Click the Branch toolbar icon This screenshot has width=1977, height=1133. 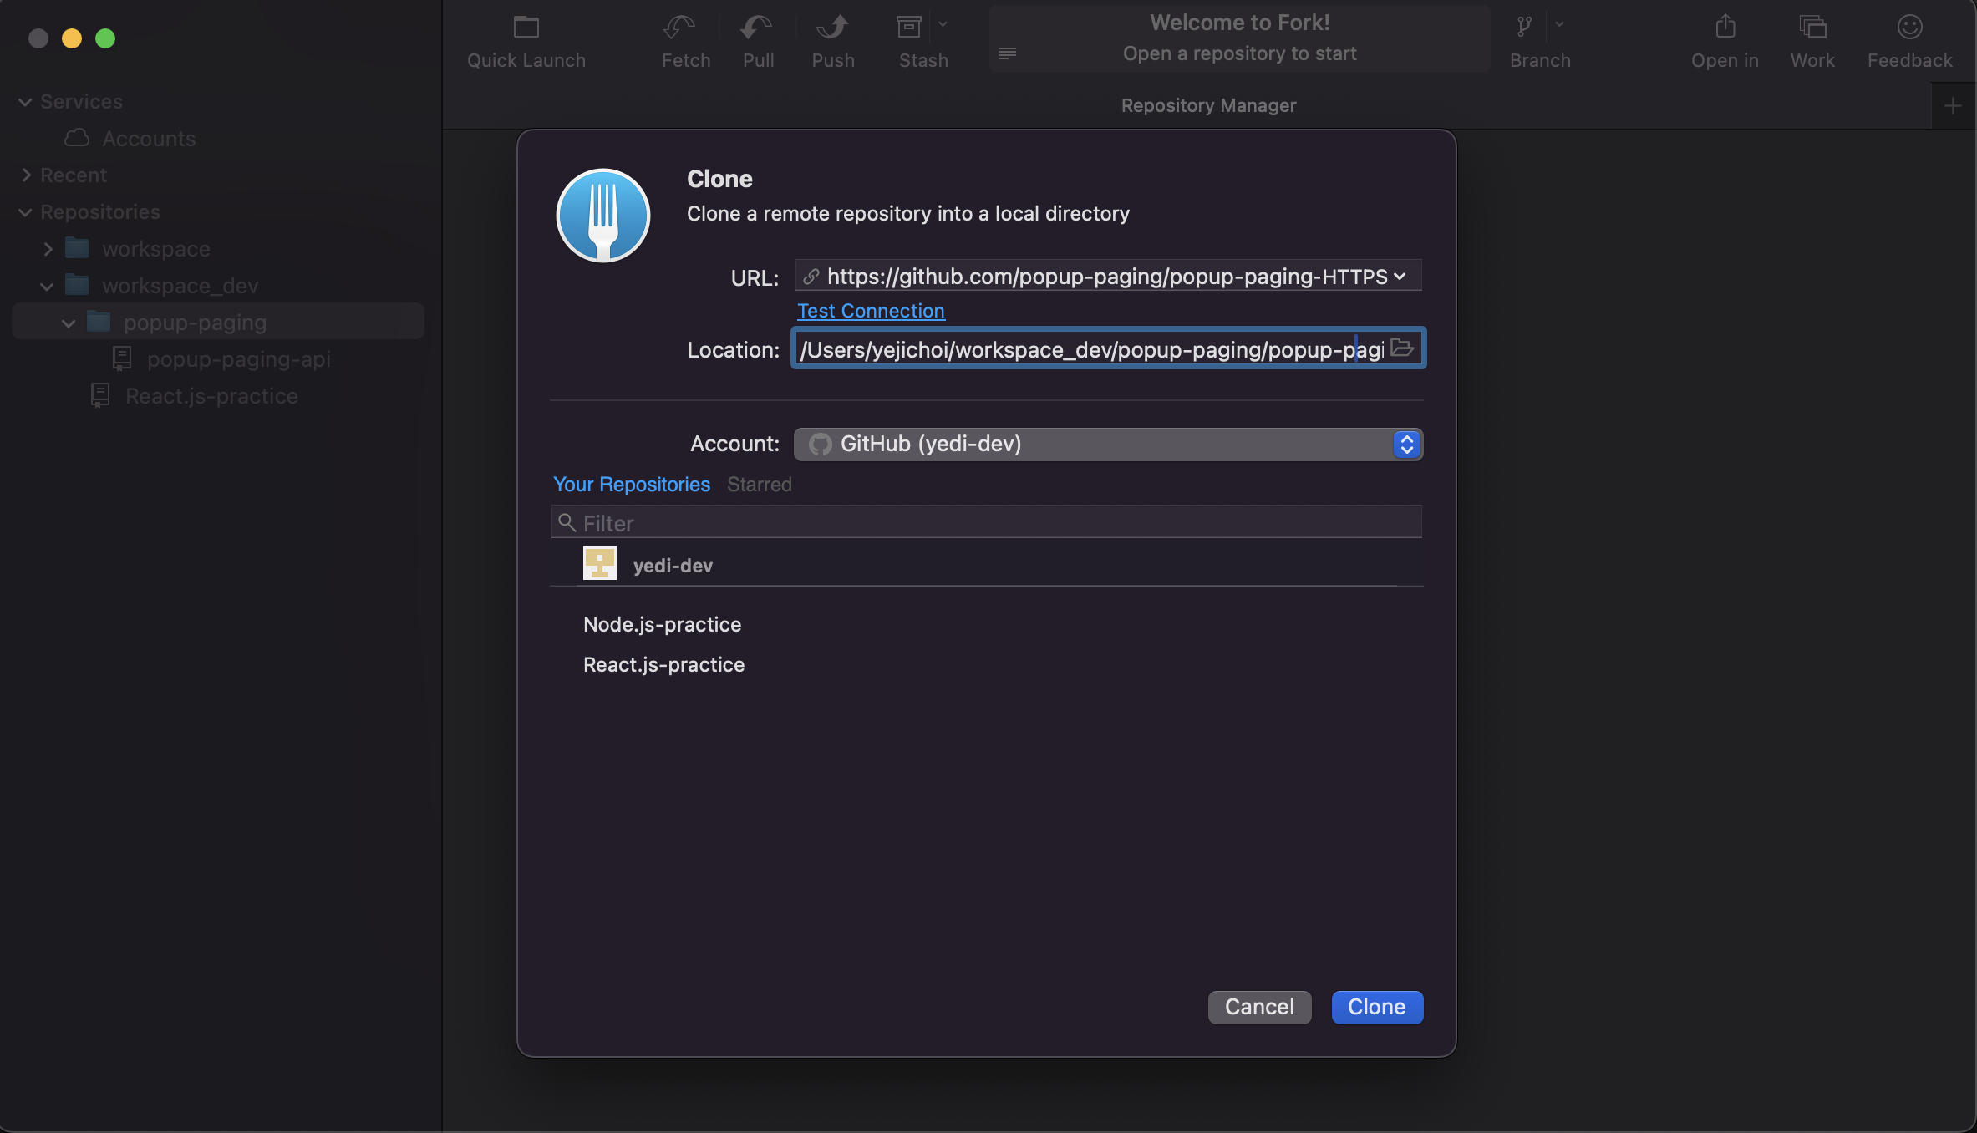1525,28
